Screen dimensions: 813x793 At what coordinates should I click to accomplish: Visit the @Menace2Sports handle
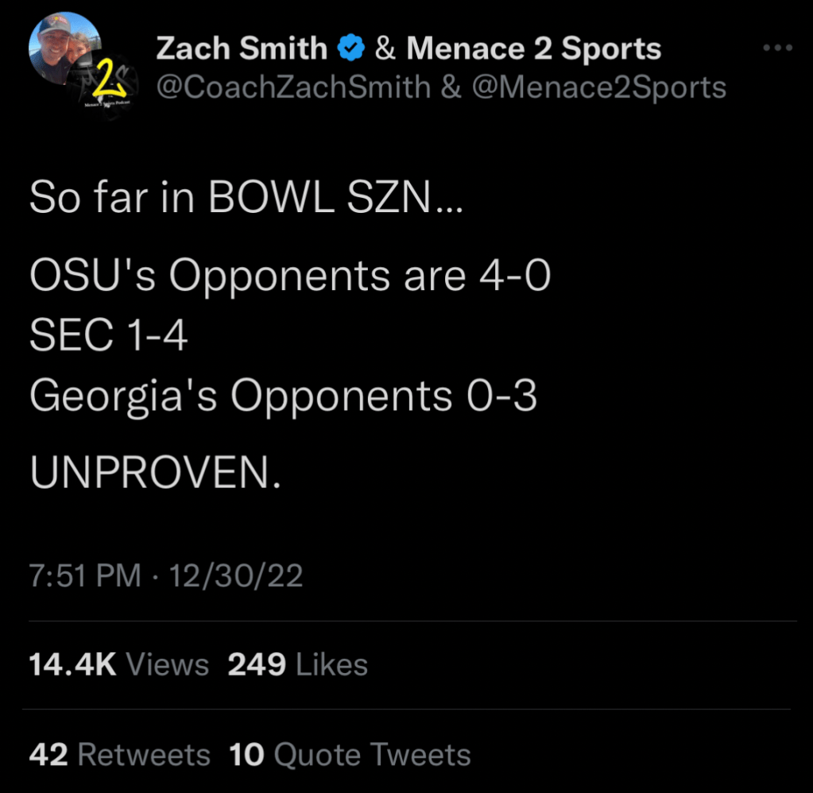click(599, 87)
